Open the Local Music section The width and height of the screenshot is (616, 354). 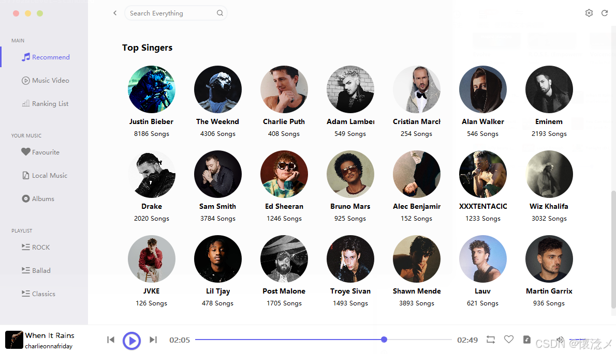45,175
